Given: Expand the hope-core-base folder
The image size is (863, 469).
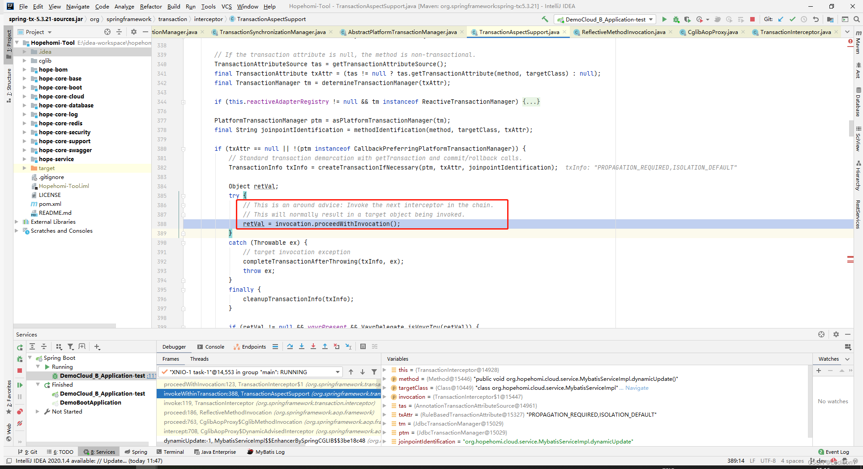Looking at the screenshot, I should click(x=25, y=78).
